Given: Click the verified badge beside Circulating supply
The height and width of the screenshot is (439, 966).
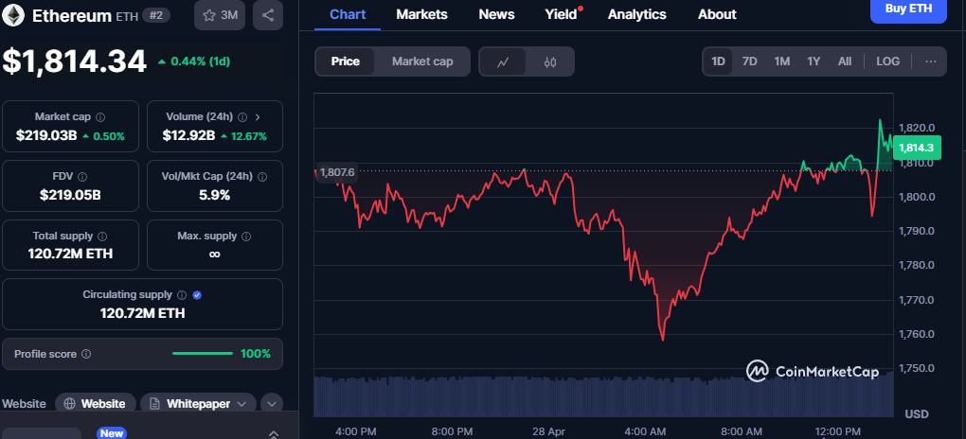Looking at the screenshot, I should pyautogui.click(x=197, y=295).
